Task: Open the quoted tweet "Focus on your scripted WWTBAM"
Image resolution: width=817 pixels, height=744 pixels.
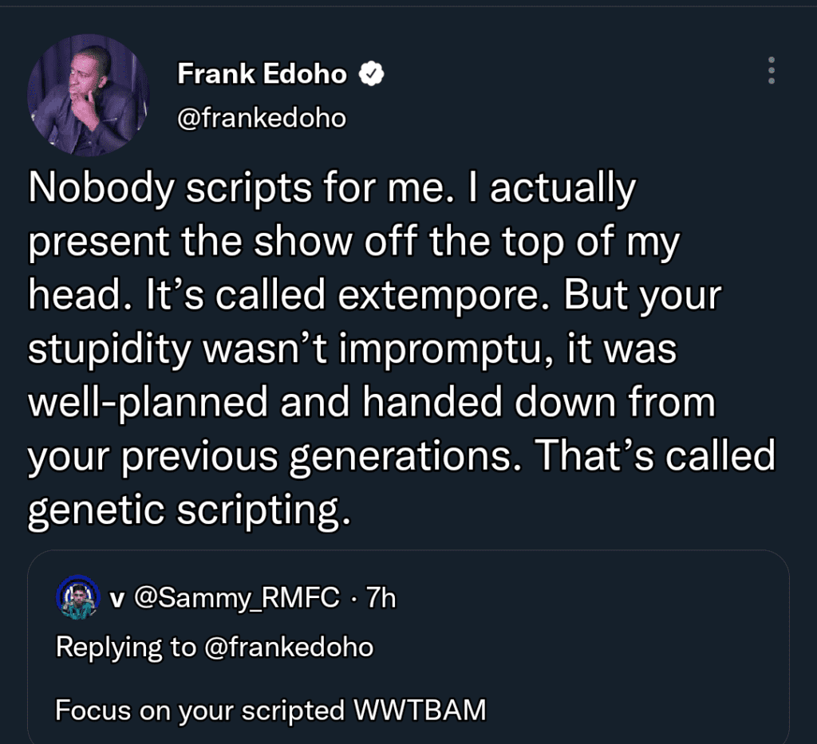Action: 270,709
